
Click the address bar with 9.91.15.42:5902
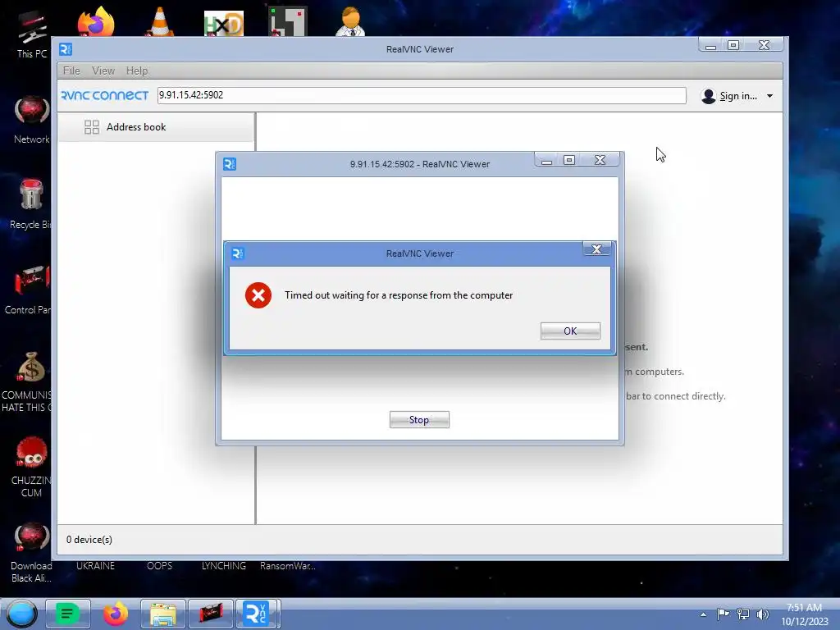(x=421, y=95)
